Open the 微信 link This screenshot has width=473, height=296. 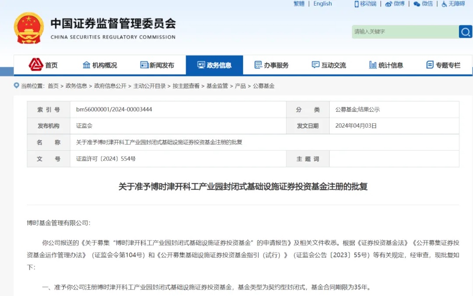[427, 4]
